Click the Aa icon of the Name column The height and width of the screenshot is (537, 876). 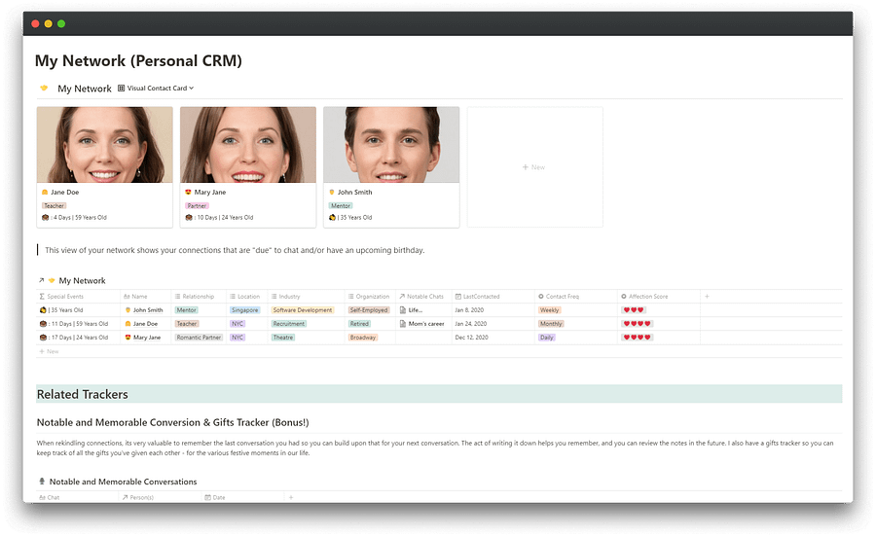(x=127, y=297)
